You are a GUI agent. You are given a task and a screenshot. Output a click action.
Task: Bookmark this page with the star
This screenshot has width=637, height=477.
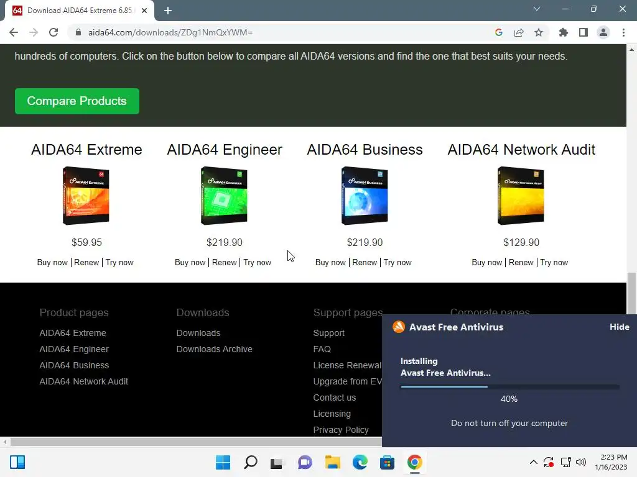click(539, 32)
